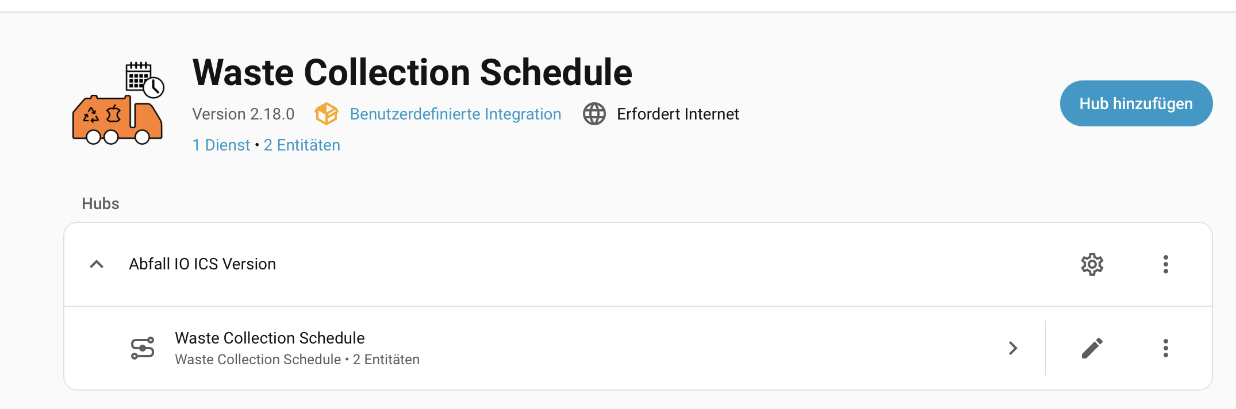The width and height of the screenshot is (1236, 409).
Task: Click the Erfordert Internet label
Action: (677, 114)
